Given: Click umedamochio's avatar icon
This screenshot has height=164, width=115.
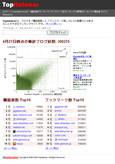Looking at the screenshot, I should (14, 131).
